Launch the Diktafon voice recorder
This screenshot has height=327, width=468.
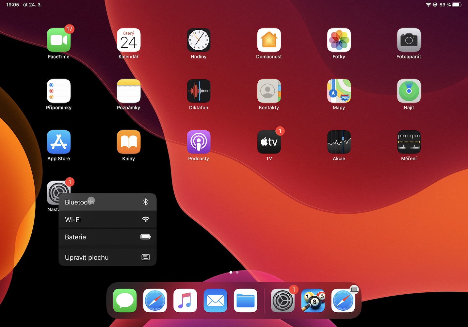199,91
